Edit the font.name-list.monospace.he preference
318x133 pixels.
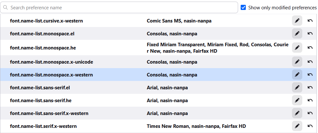point(297,48)
